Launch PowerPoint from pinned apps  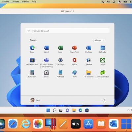(x=75, y=49)
